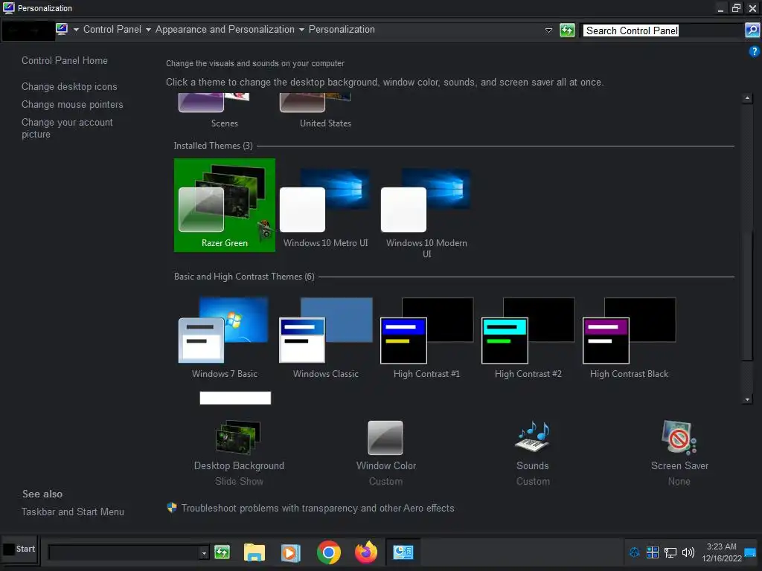762x571 pixels.
Task: Open Change desktop icons link
Action: pos(69,86)
